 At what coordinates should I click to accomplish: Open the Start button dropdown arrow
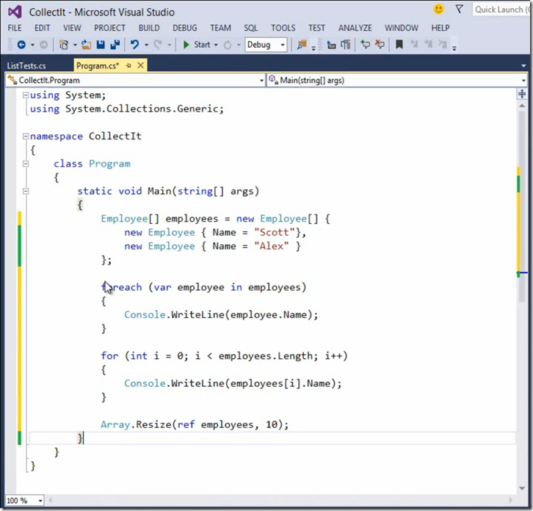tap(216, 45)
